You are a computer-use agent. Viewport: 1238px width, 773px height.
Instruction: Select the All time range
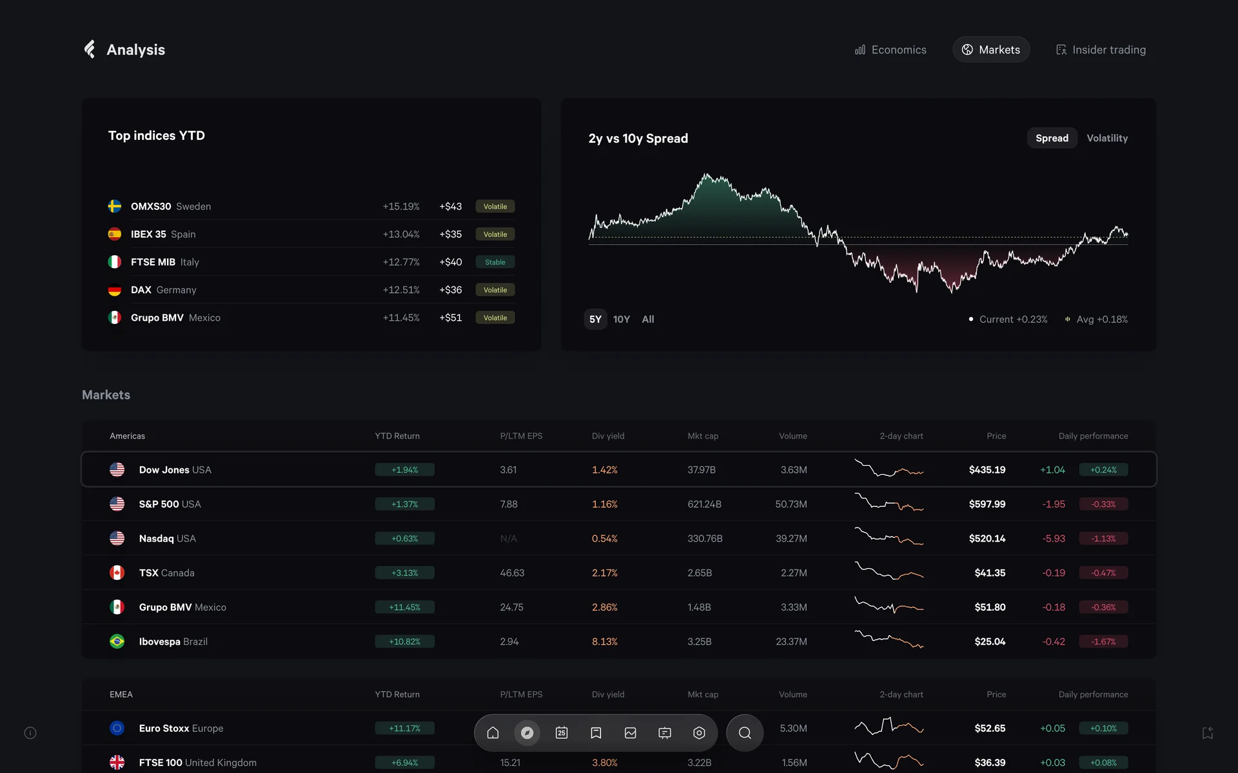click(648, 320)
